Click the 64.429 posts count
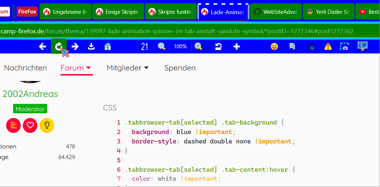Image resolution: width=380 pixels, height=187 pixels. point(67,157)
